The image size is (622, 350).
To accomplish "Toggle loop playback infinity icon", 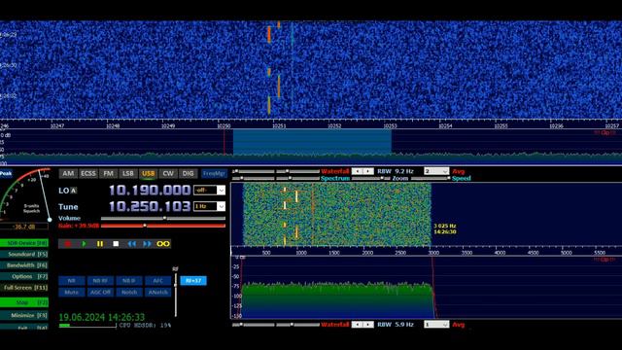I will coord(163,244).
